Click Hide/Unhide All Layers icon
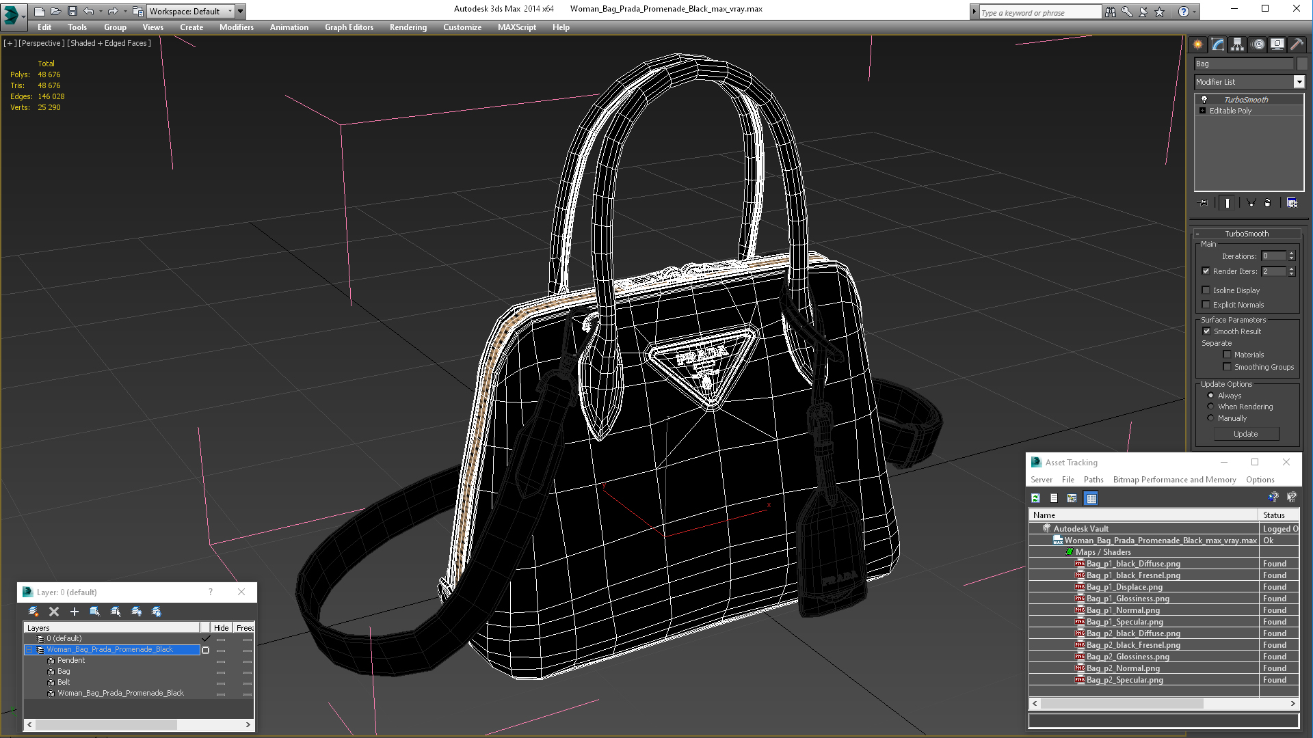The width and height of the screenshot is (1313, 738). point(136,612)
